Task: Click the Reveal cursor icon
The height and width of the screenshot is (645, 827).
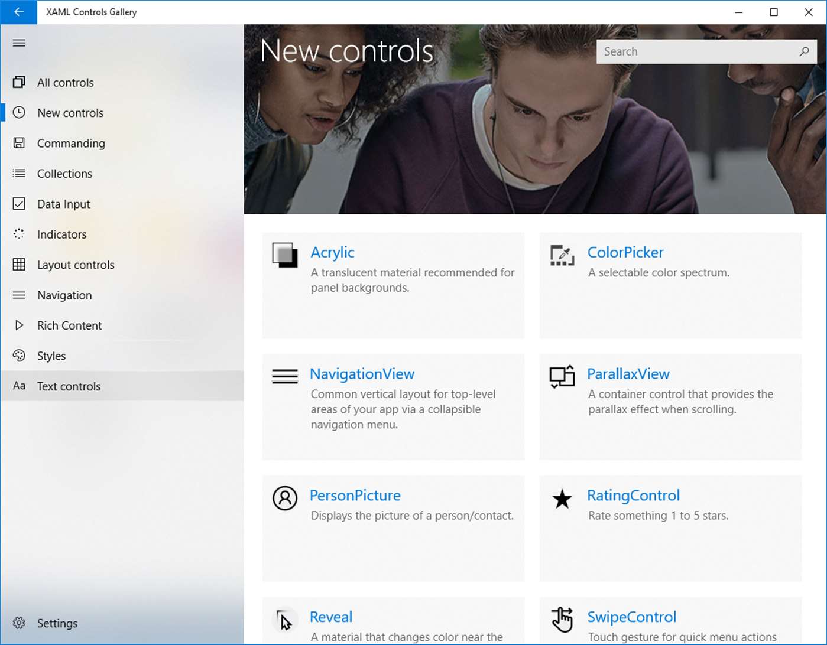Action: [x=285, y=620]
